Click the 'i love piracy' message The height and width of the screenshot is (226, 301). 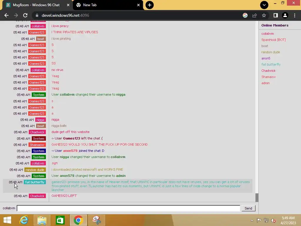point(60,26)
